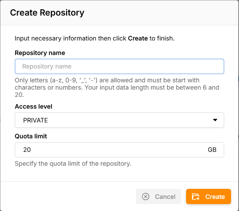Screen dimensions: 239x211
Task: Click the "Access level" field label
Action: (34, 107)
